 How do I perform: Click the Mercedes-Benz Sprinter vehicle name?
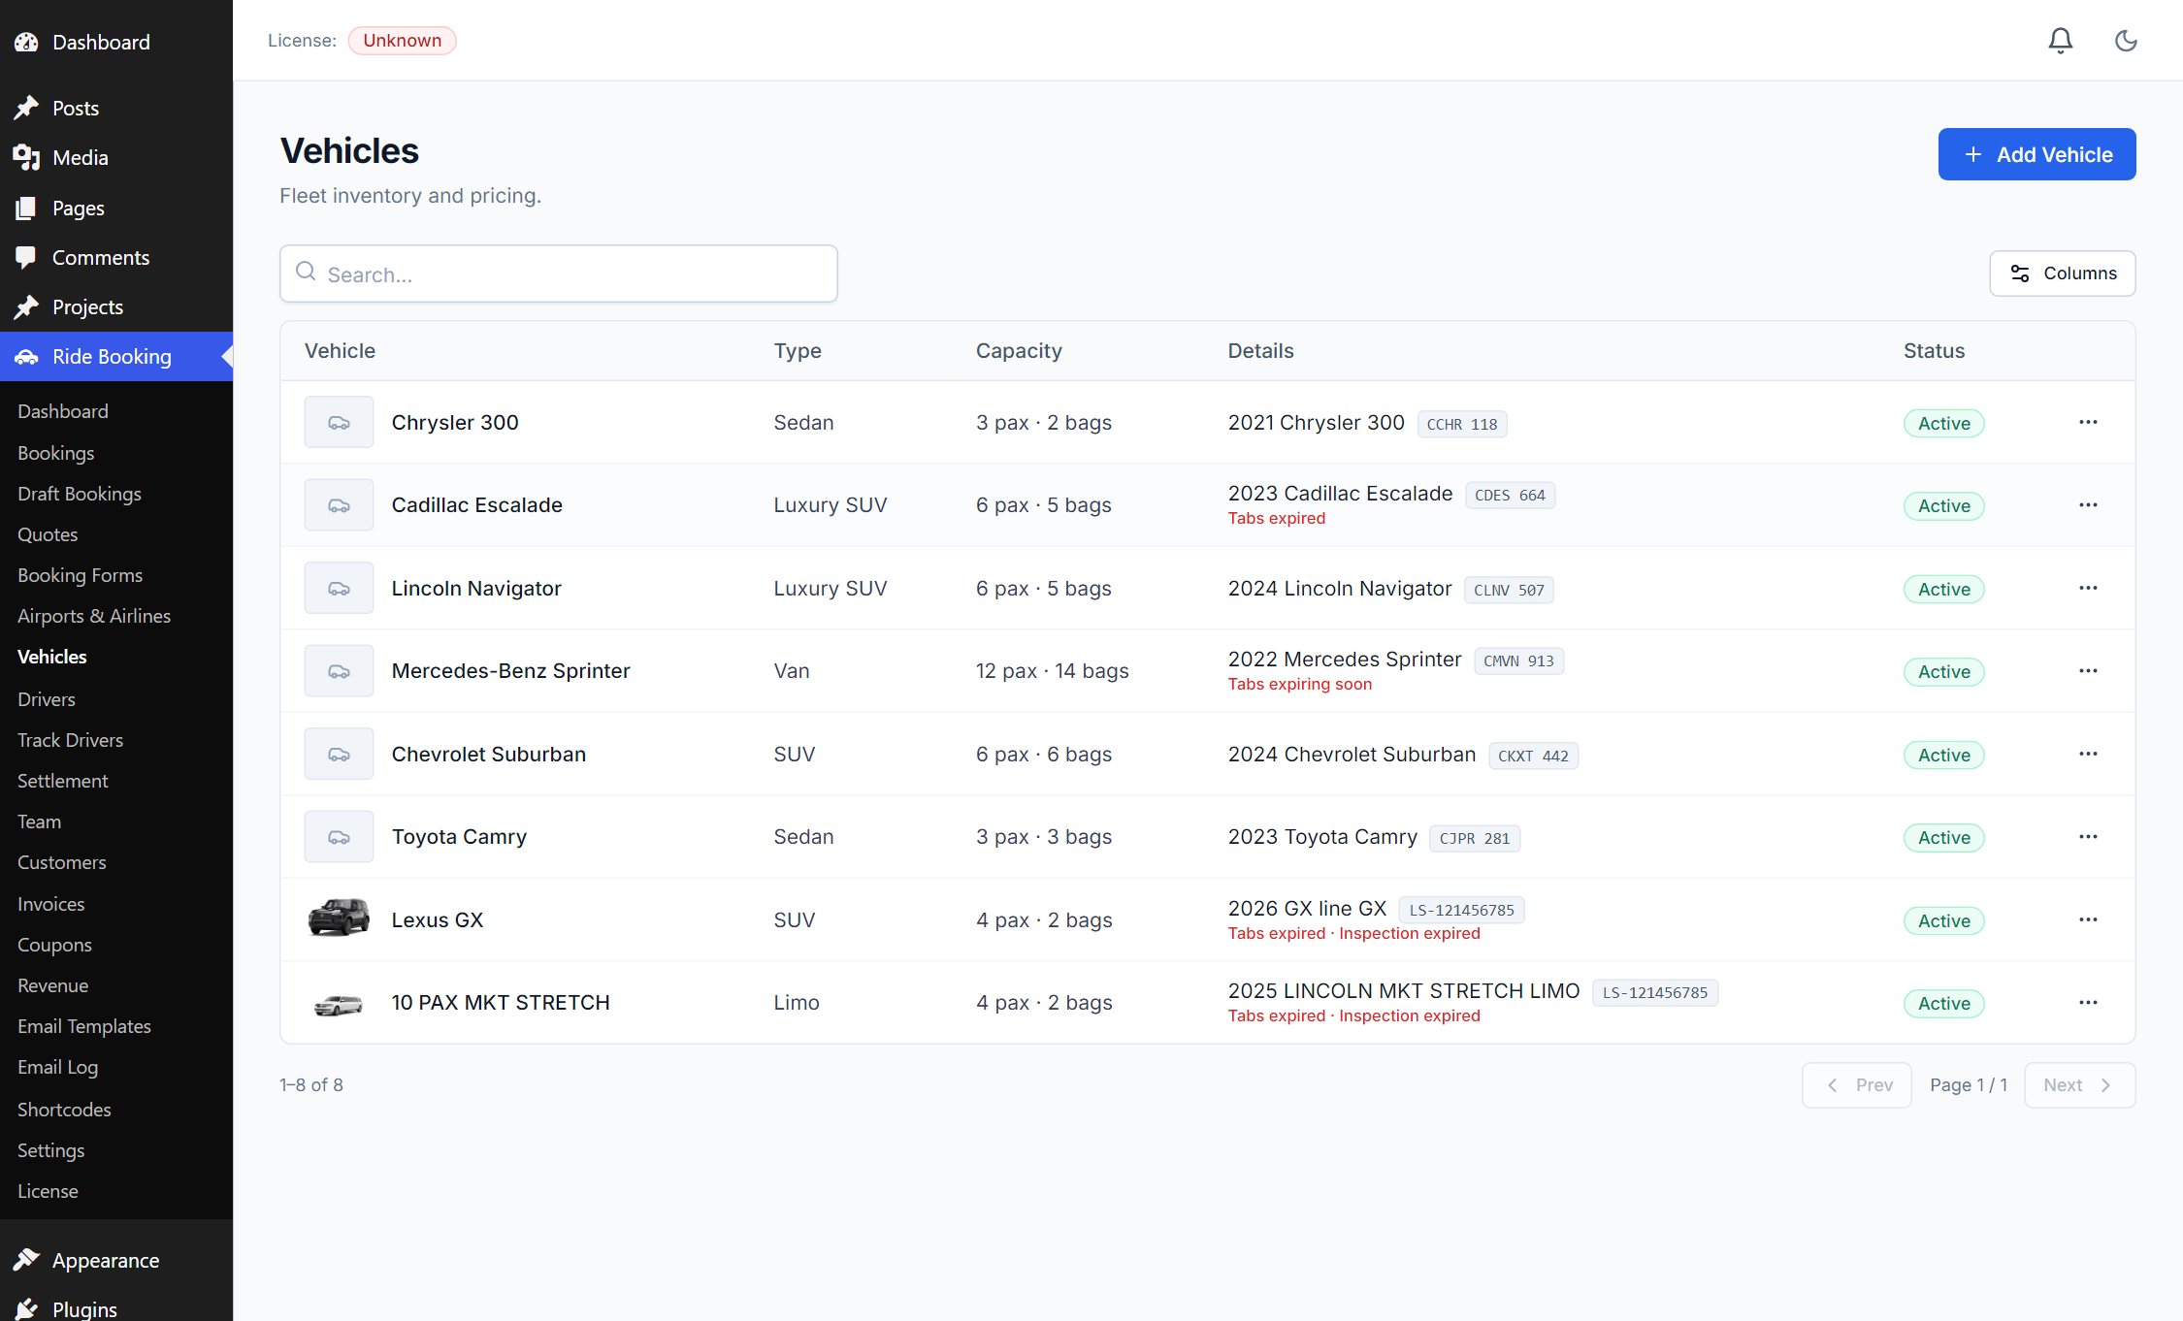pos(511,671)
